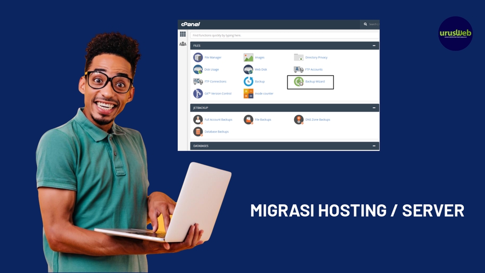Click the FILES section title
485x273 pixels.
tap(197, 46)
